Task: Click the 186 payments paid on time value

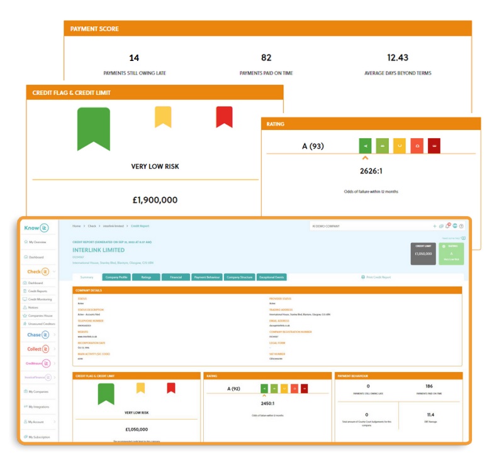Action: [x=429, y=386]
